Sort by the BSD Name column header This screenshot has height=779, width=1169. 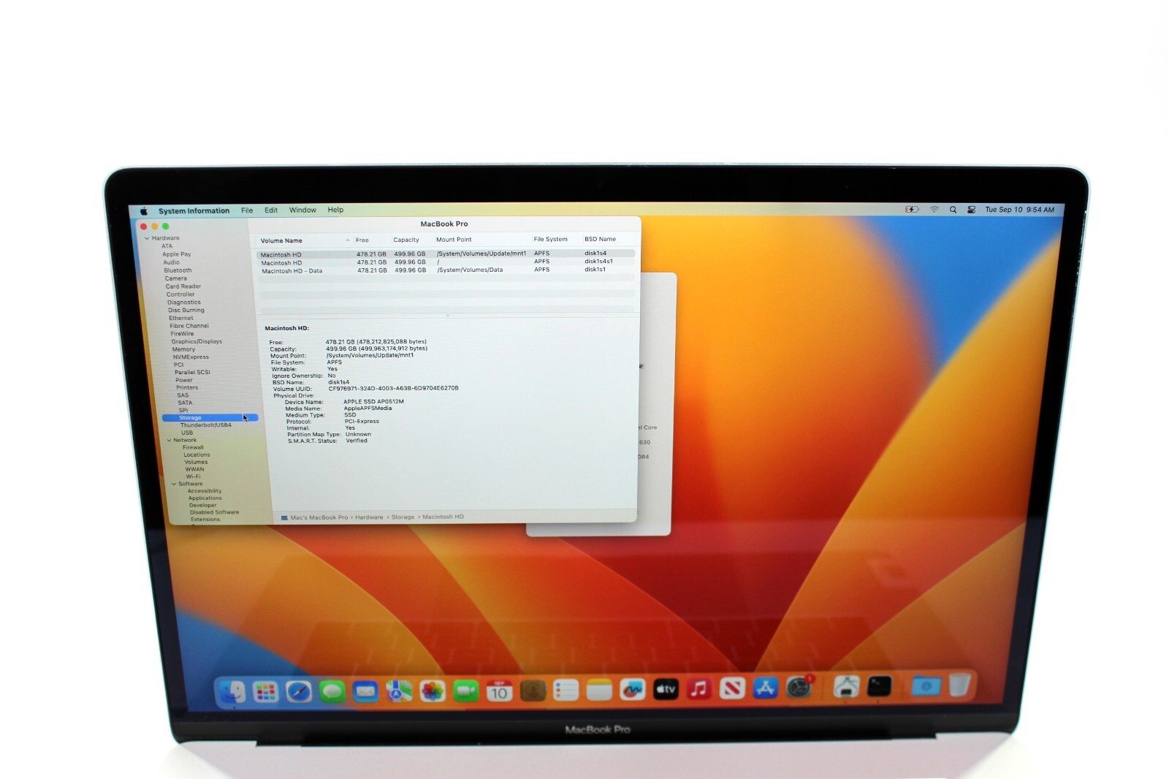click(600, 239)
